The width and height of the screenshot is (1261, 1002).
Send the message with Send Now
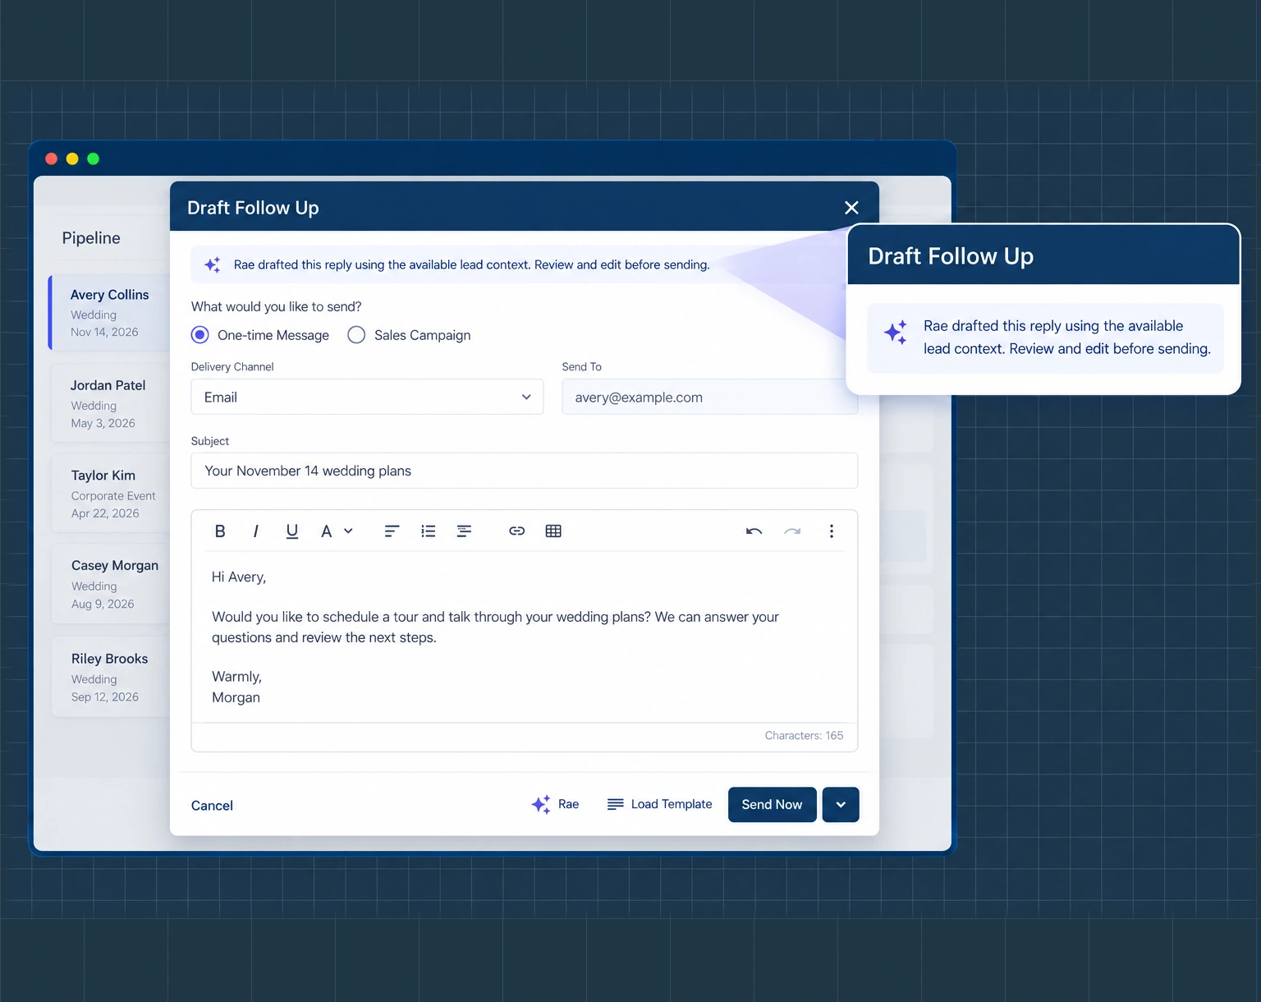click(x=772, y=804)
